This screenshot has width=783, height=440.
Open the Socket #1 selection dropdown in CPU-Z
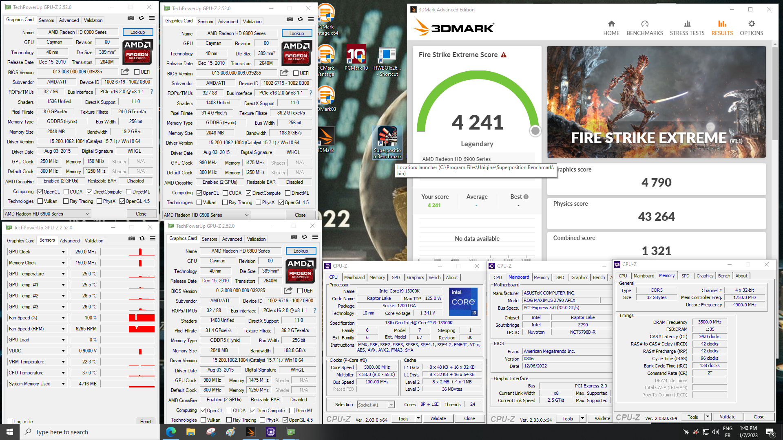(376, 405)
